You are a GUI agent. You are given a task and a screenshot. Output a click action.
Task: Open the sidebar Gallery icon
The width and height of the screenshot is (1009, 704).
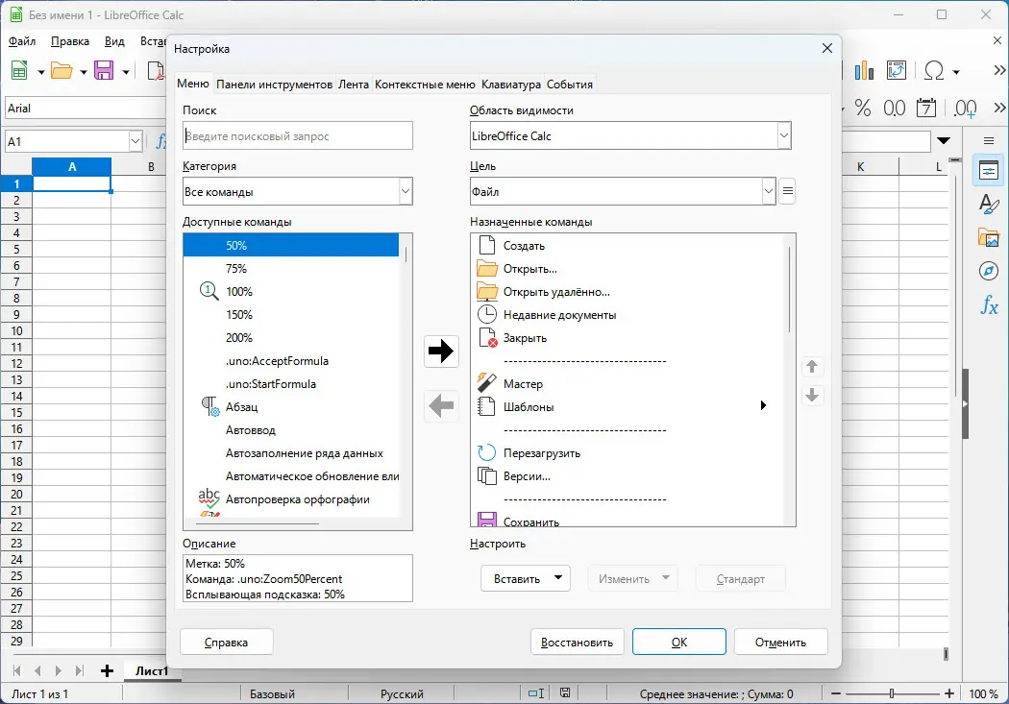coord(989,238)
